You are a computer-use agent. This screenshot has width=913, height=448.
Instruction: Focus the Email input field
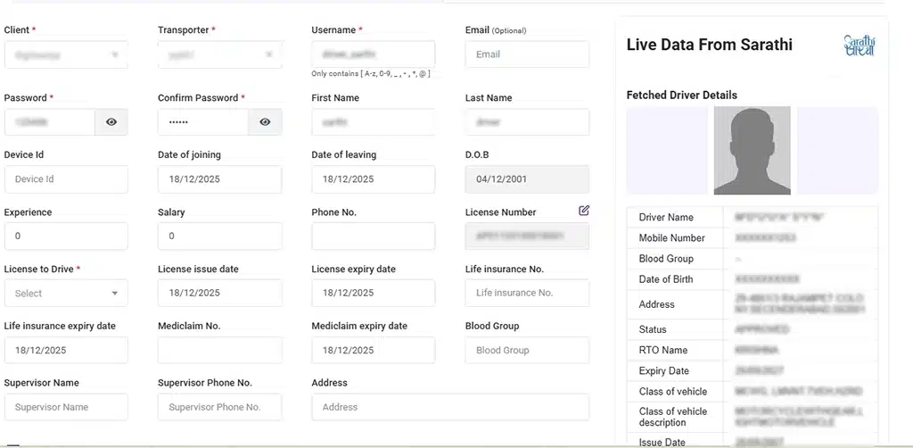click(x=527, y=54)
